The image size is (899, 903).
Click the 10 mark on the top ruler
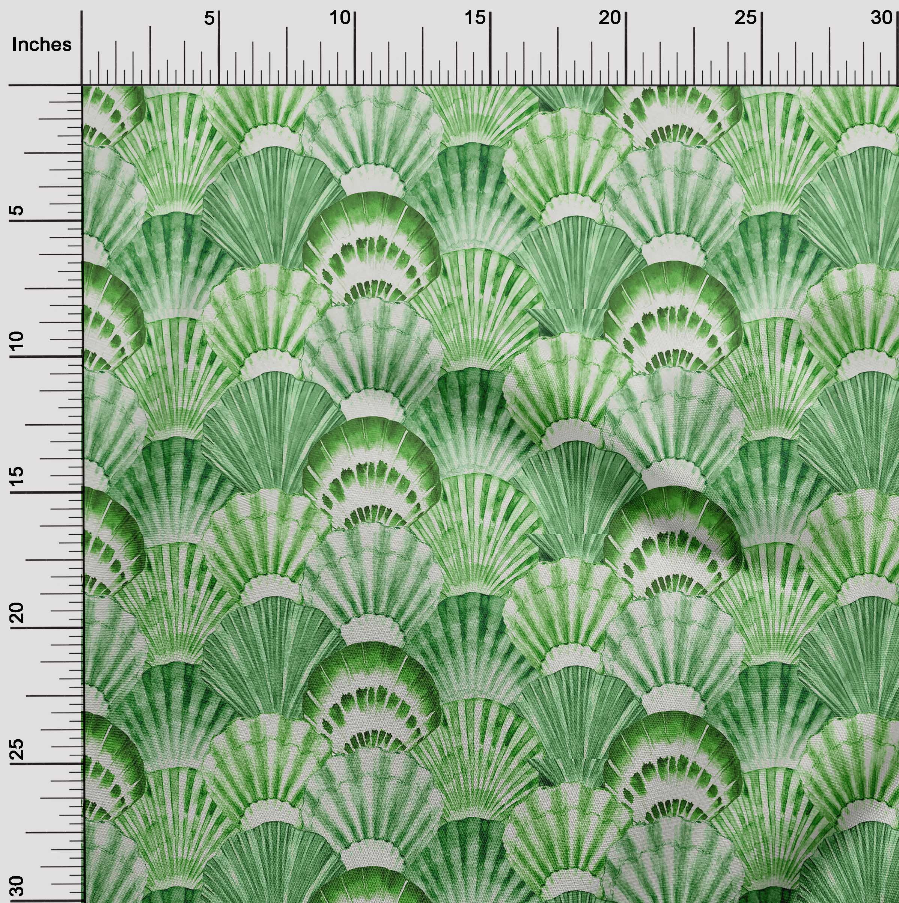pos(340,18)
